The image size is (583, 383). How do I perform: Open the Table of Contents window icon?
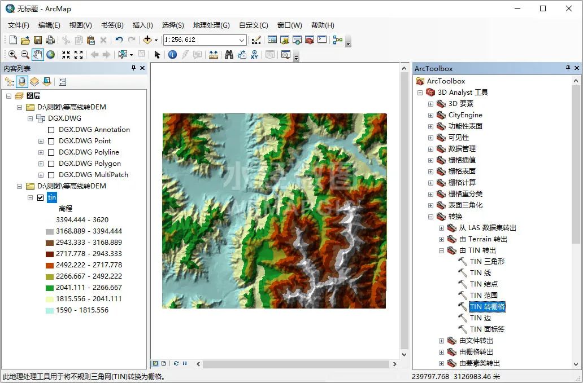point(272,39)
